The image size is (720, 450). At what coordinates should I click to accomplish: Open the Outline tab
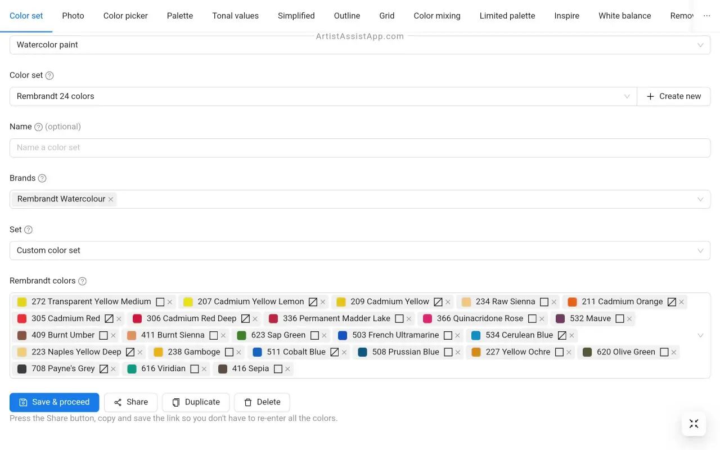pos(347,16)
